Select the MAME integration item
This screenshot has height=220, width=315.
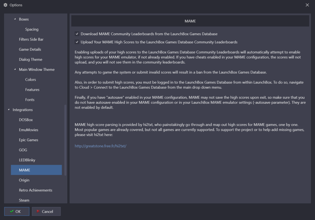coord(36,170)
